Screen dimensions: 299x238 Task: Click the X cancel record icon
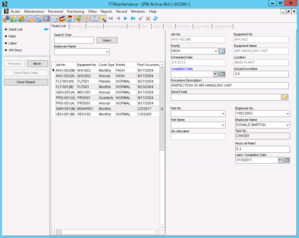tap(148, 18)
